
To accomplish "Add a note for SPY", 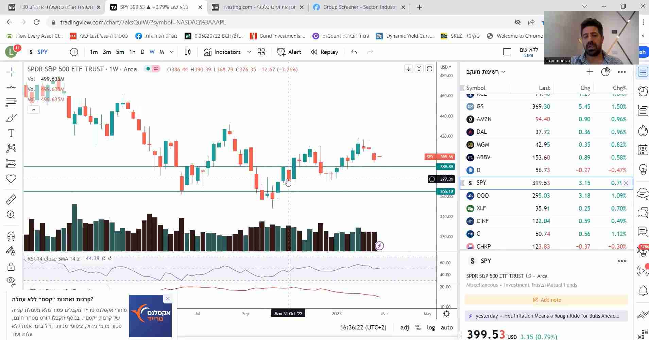I will tap(546, 300).
